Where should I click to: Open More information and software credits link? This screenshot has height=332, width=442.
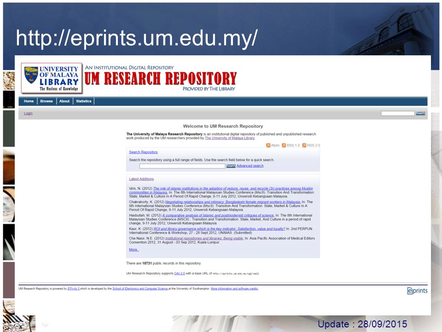coord(234,289)
